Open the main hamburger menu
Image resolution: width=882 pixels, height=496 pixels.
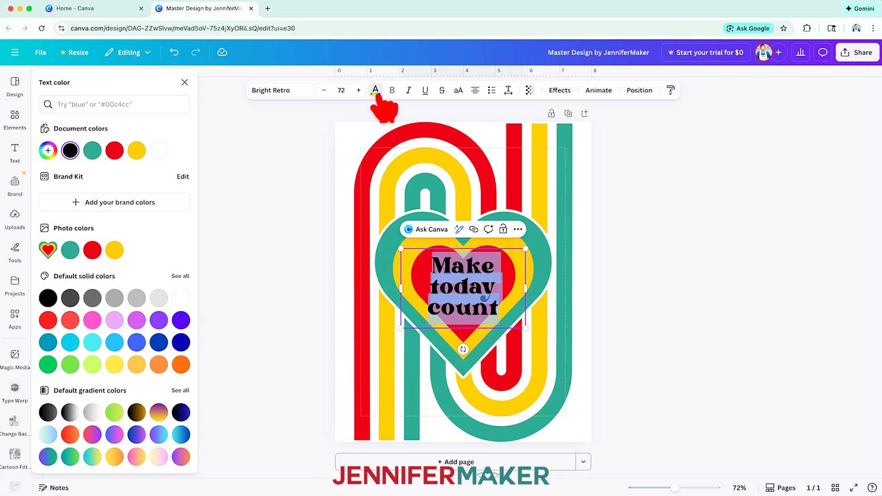coord(15,52)
